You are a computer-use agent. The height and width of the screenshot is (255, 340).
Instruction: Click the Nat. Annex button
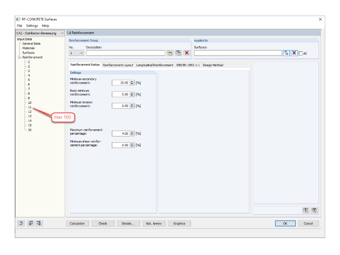point(154,223)
